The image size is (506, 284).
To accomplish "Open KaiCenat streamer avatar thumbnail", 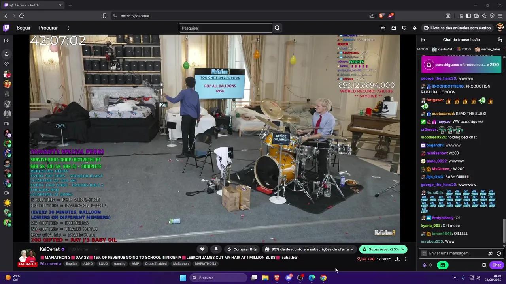I will tap(27, 256).
